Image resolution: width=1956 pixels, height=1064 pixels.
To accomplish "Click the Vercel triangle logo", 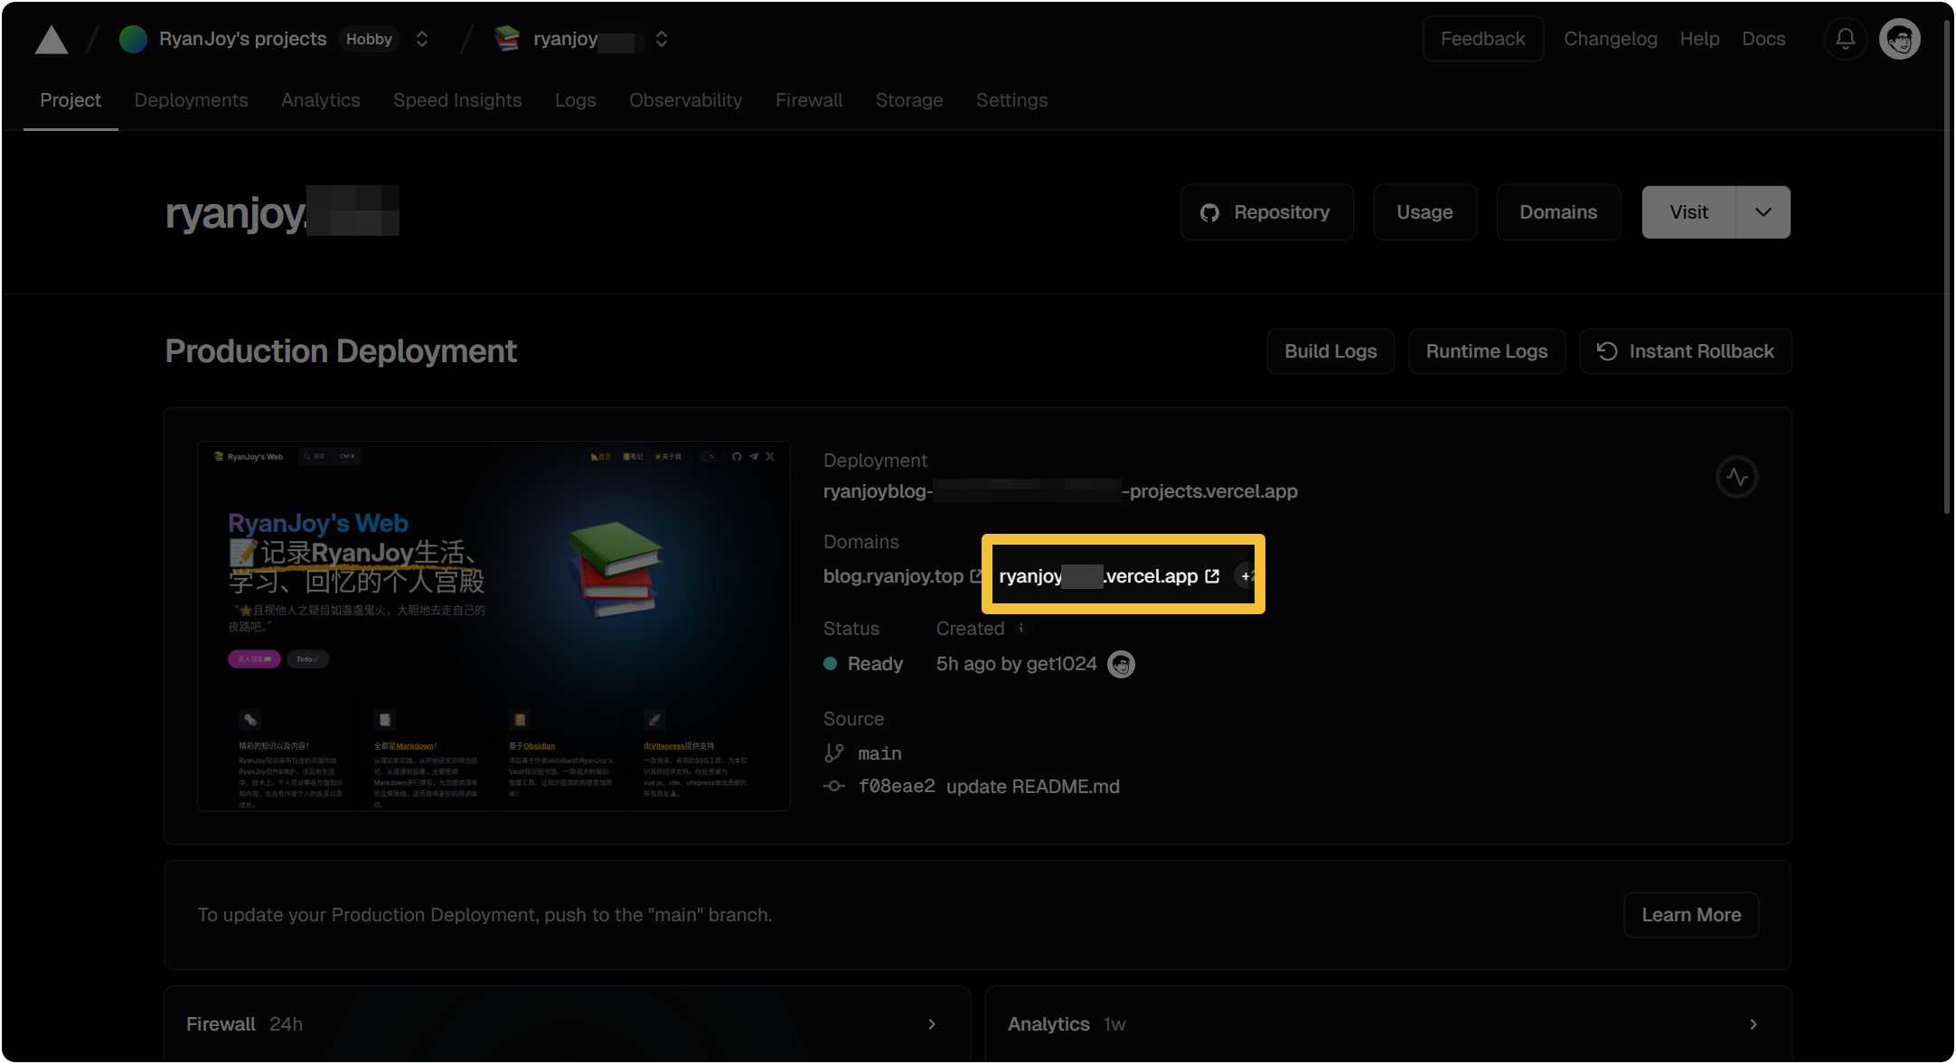I will coord(52,40).
